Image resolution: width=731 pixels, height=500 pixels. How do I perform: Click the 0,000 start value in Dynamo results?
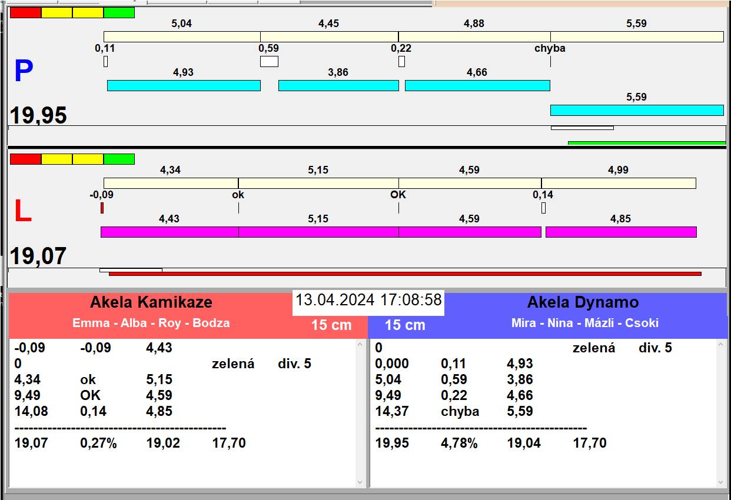click(x=392, y=364)
